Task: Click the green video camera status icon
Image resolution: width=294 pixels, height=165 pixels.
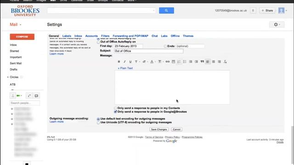Action: (18, 96)
